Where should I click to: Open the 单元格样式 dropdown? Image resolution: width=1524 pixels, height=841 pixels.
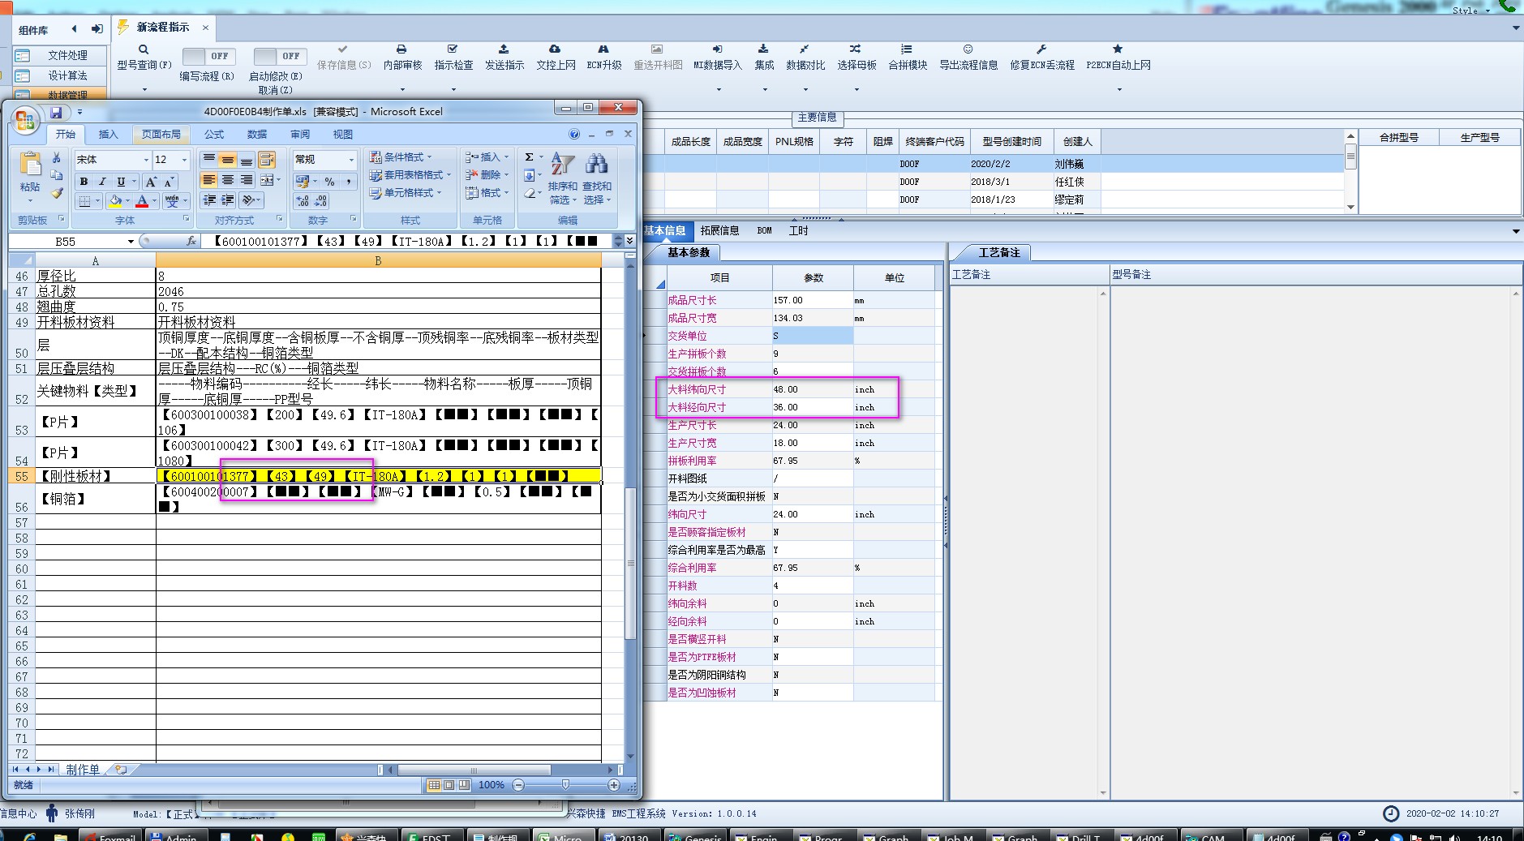[x=406, y=193]
